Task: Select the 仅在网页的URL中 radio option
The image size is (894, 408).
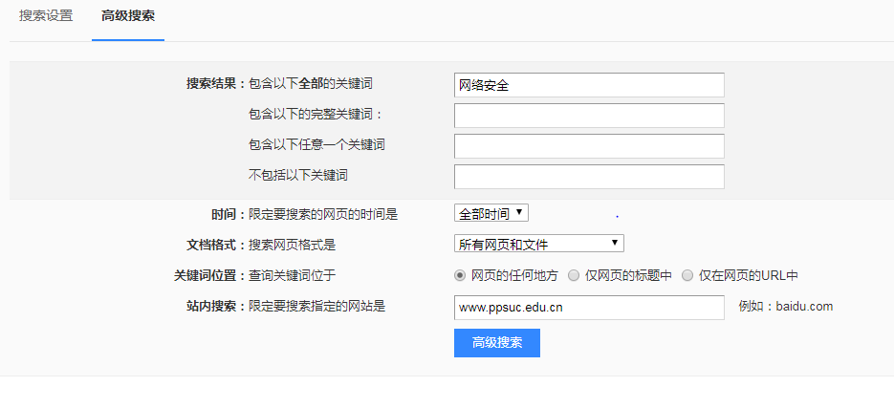Action: click(687, 275)
